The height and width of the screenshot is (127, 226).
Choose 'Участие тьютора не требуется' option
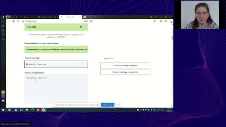click(x=125, y=72)
